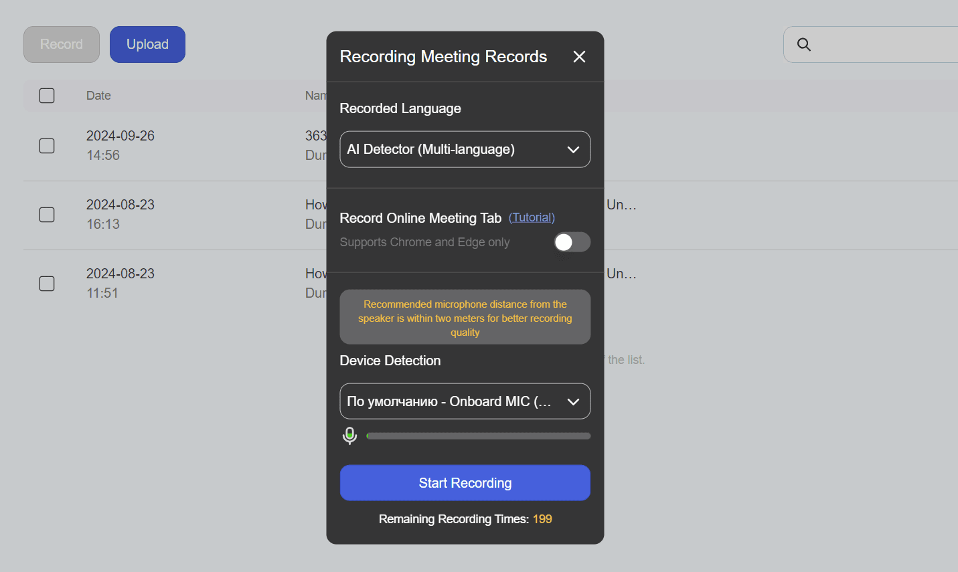Viewport: 958px width, 572px height.
Task: Check the box for 2024-09-26 14:56 record
Action: click(x=47, y=146)
